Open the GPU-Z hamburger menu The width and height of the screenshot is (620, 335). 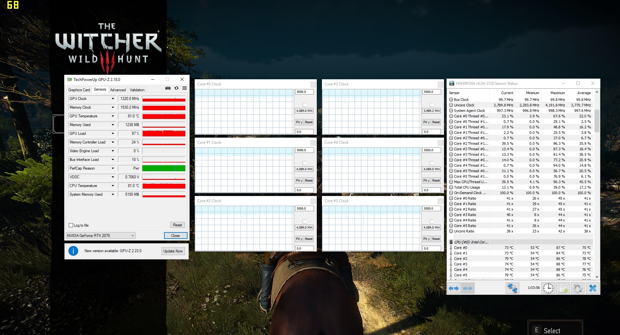pyautogui.click(x=184, y=88)
